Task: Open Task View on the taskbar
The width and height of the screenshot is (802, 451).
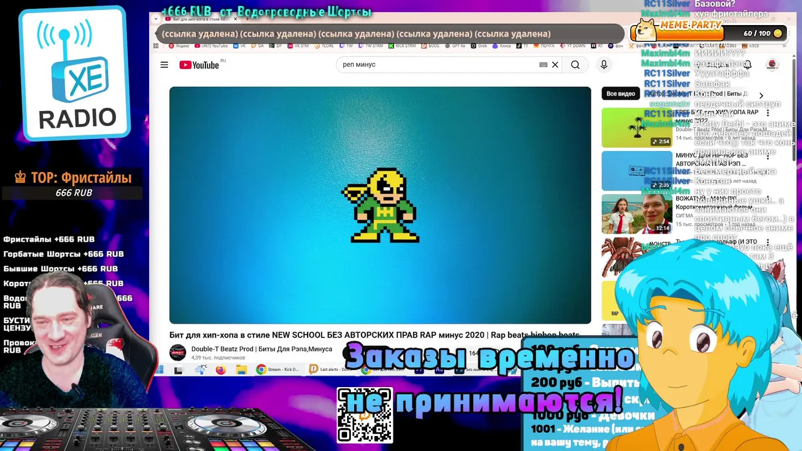Action: [179, 370]
